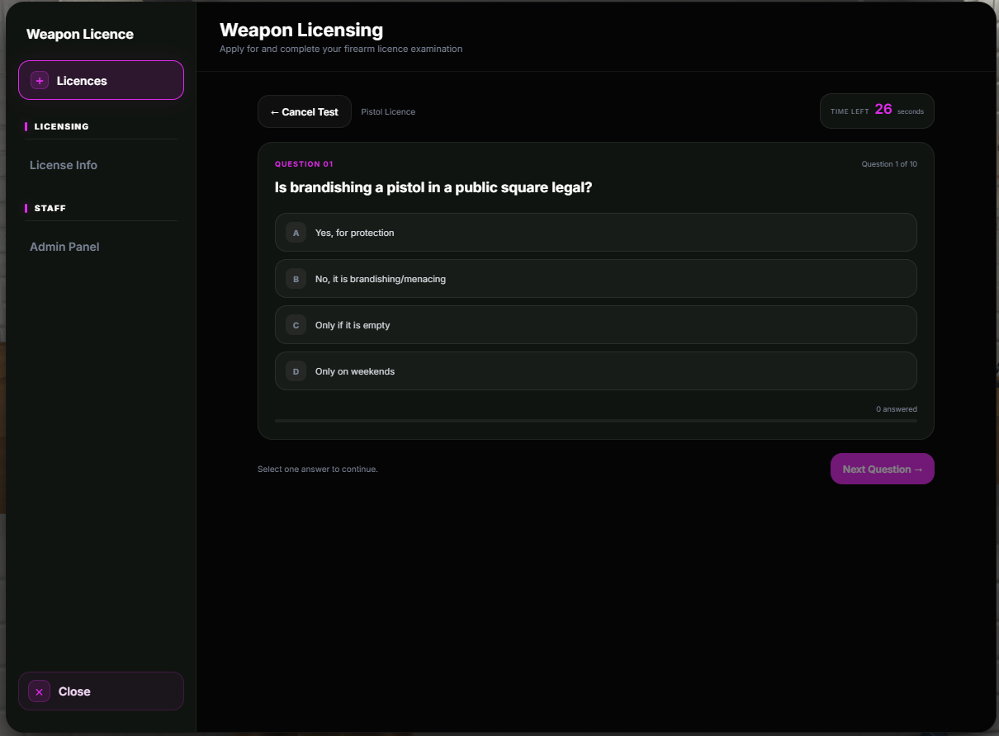The width and height of the screenshot is (999, 736).
Task: Click the 'Weapon Licence' sidebar title
Action: [80, 35]
